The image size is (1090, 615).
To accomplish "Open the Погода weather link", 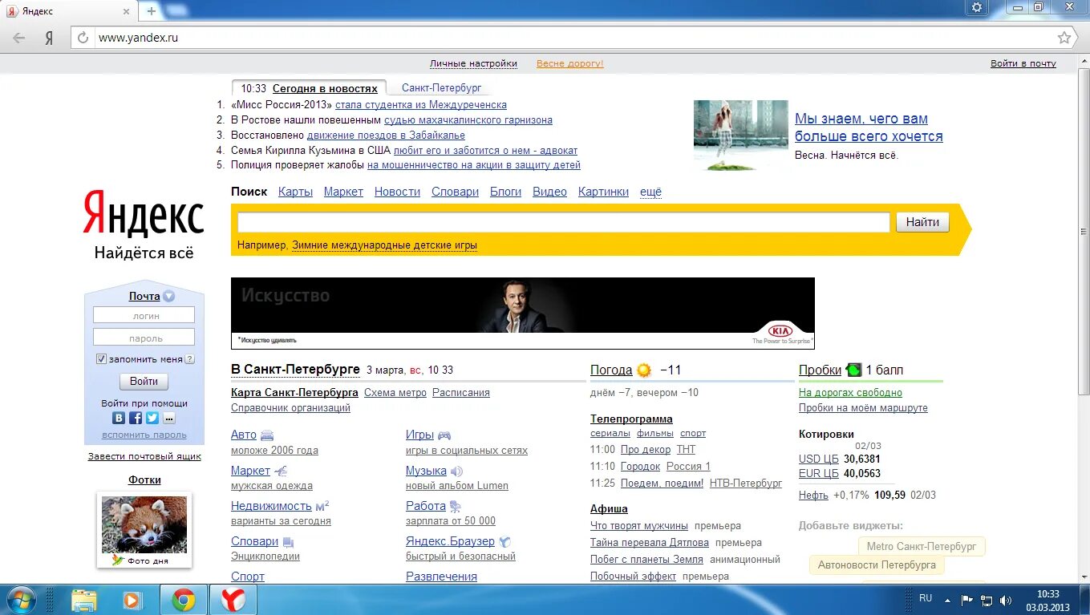I will pyautogui.click(x=611, y=370).
